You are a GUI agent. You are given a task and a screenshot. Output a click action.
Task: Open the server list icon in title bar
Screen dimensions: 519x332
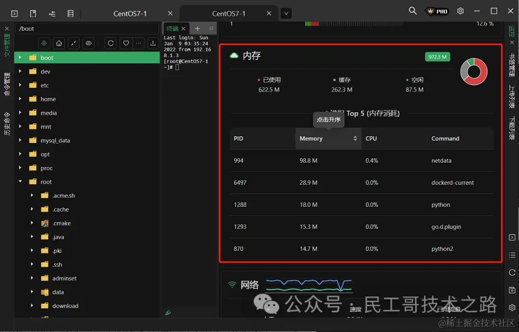click(x=71, y=13)
